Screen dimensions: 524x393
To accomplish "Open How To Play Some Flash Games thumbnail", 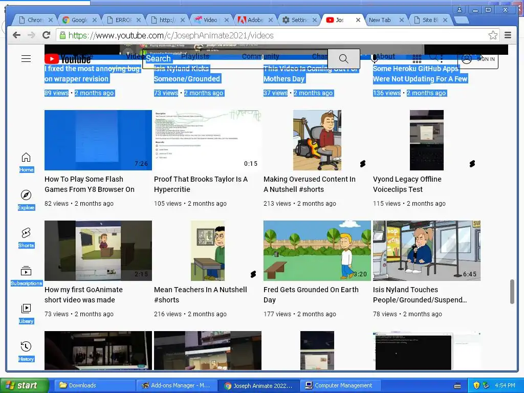I will click(x=98, y=140).
